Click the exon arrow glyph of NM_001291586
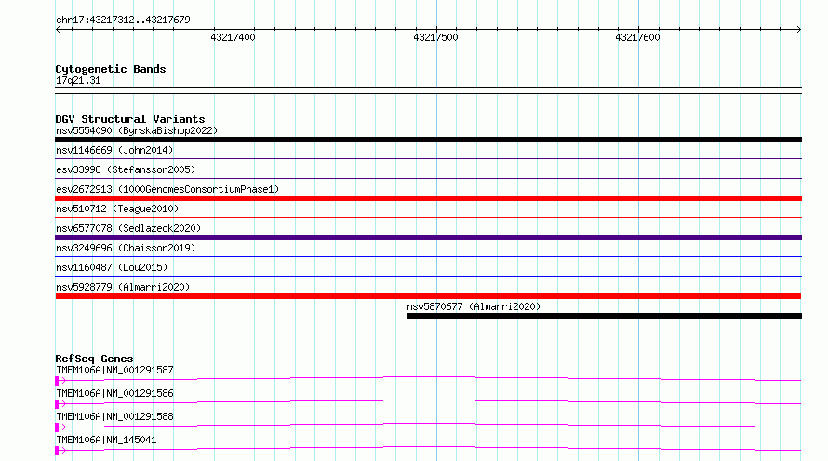 pyautogui.click(x=60, y=404)
